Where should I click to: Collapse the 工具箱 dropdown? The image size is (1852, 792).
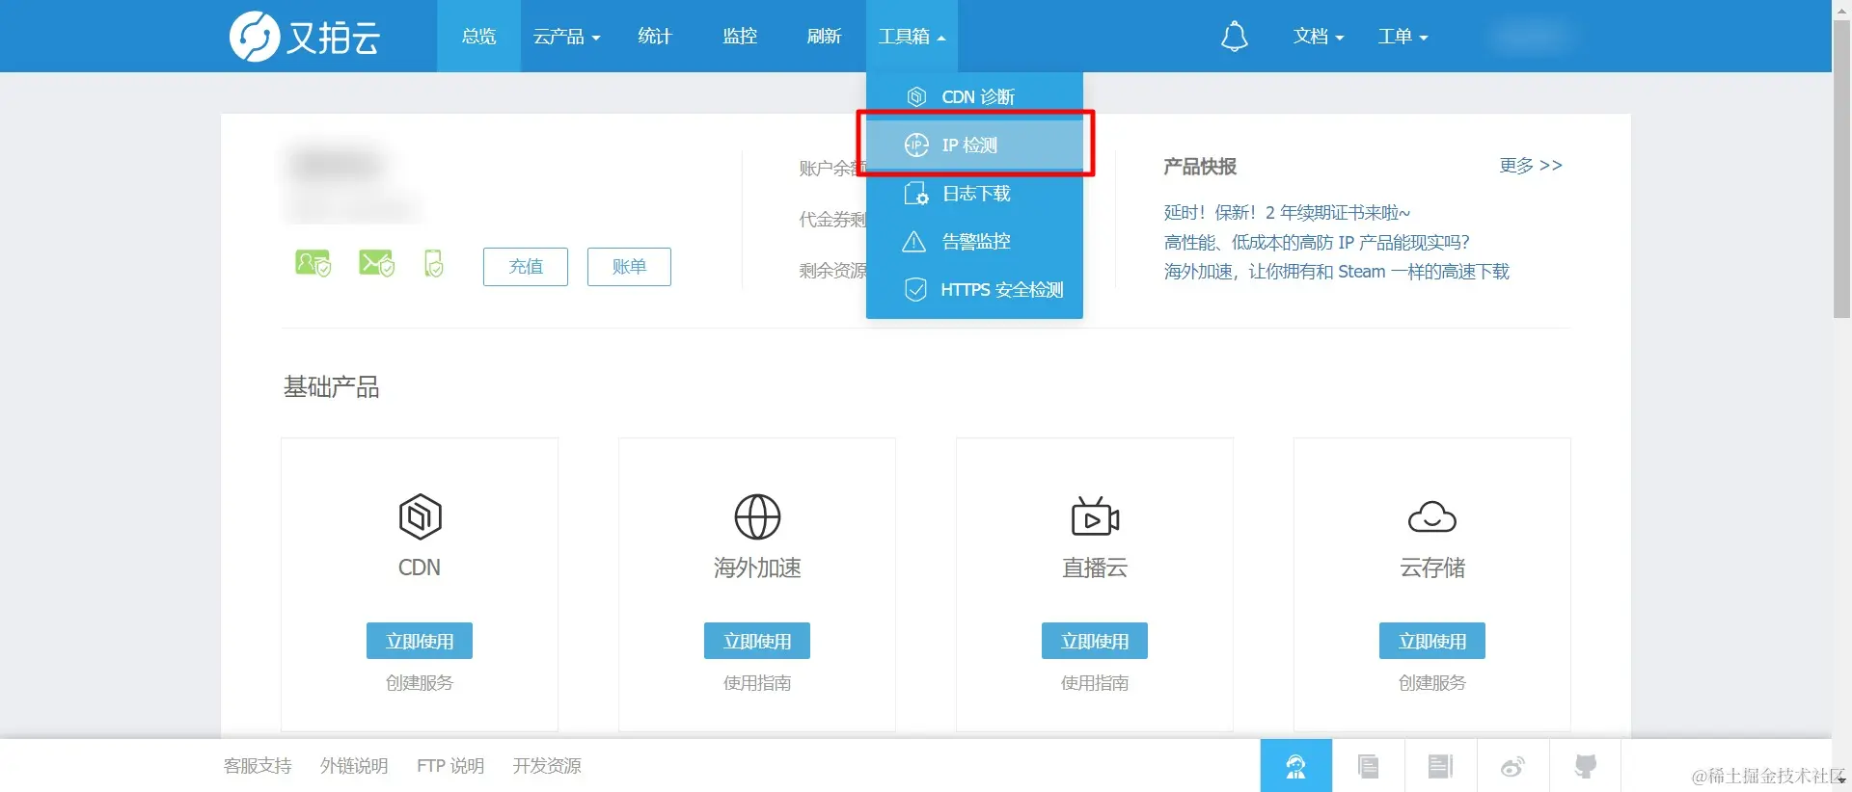912,37
